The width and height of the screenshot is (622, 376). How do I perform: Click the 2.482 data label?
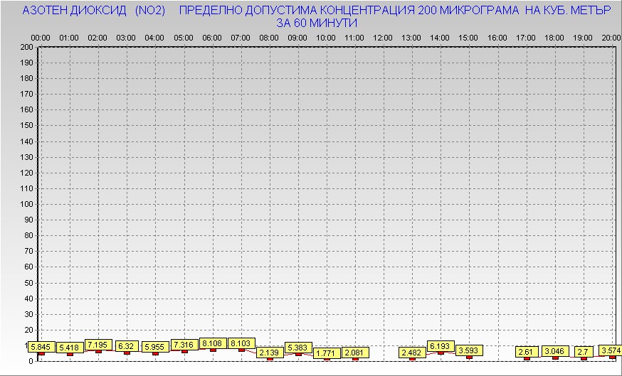[412, 353]
